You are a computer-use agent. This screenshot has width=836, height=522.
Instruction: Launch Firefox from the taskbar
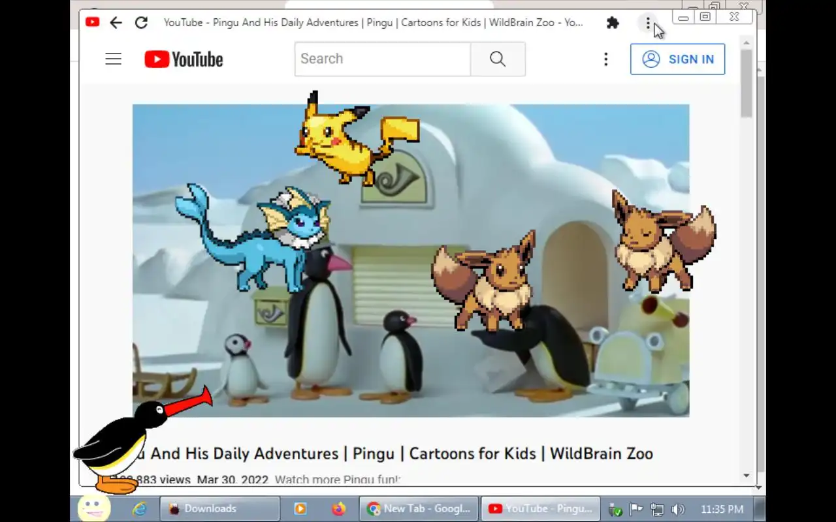point(338,509)
